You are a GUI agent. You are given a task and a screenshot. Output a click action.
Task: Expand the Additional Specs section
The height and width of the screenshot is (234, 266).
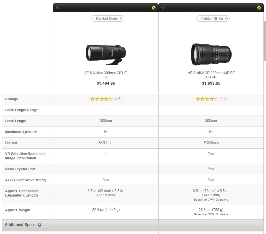coord(20,225)
